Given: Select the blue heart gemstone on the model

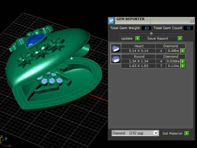Looking at the screenshot, I should pyautogui.click(x=36, y=40).
